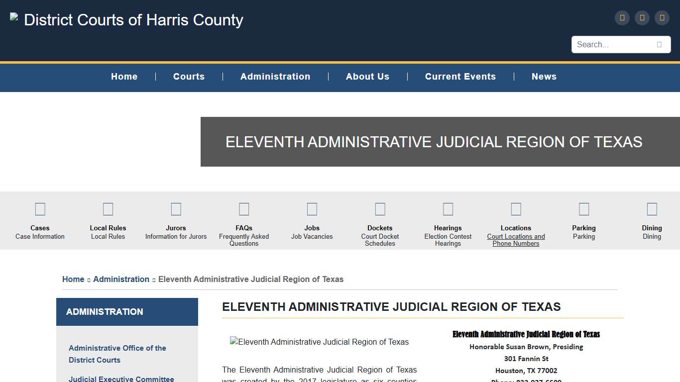
Task: Open the Local Rules icon
Action: pos(108,209)
